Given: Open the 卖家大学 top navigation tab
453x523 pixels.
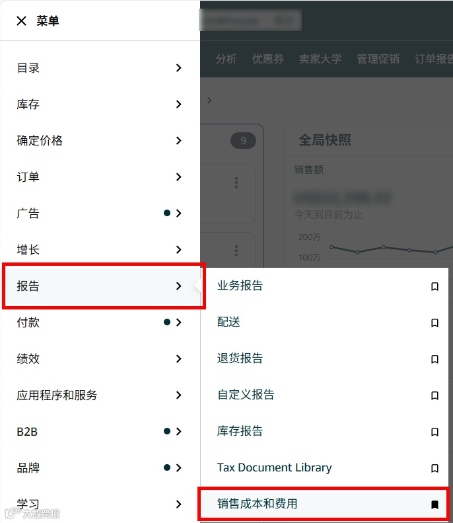Looking at the screenshot, I should click(320, 59).
